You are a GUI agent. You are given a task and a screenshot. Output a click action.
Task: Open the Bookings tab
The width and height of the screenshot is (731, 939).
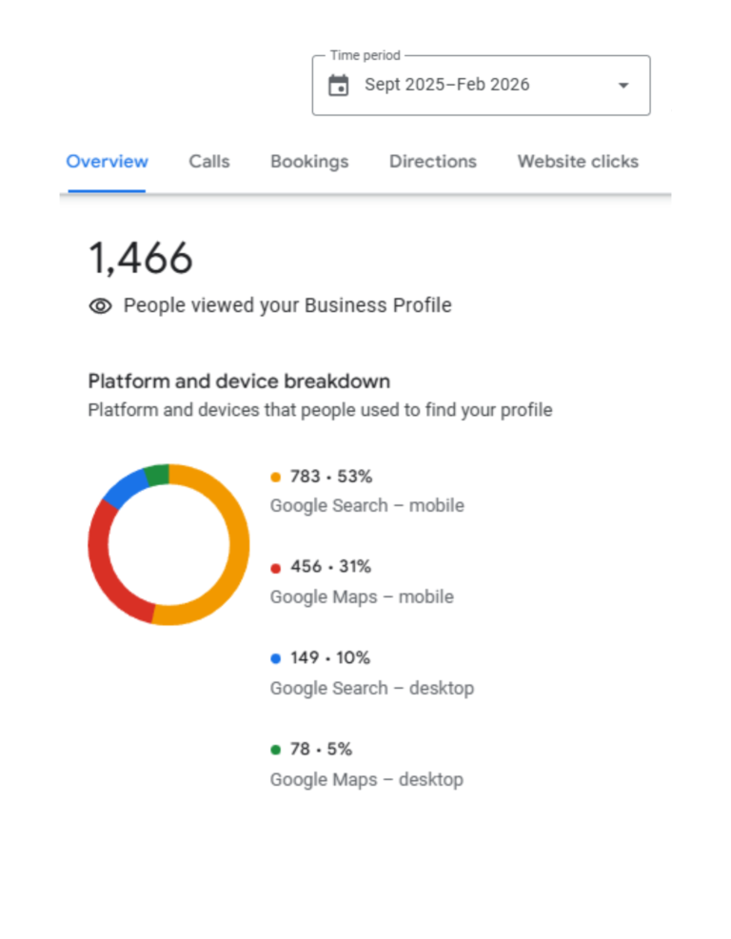click(x=309, y=162)
